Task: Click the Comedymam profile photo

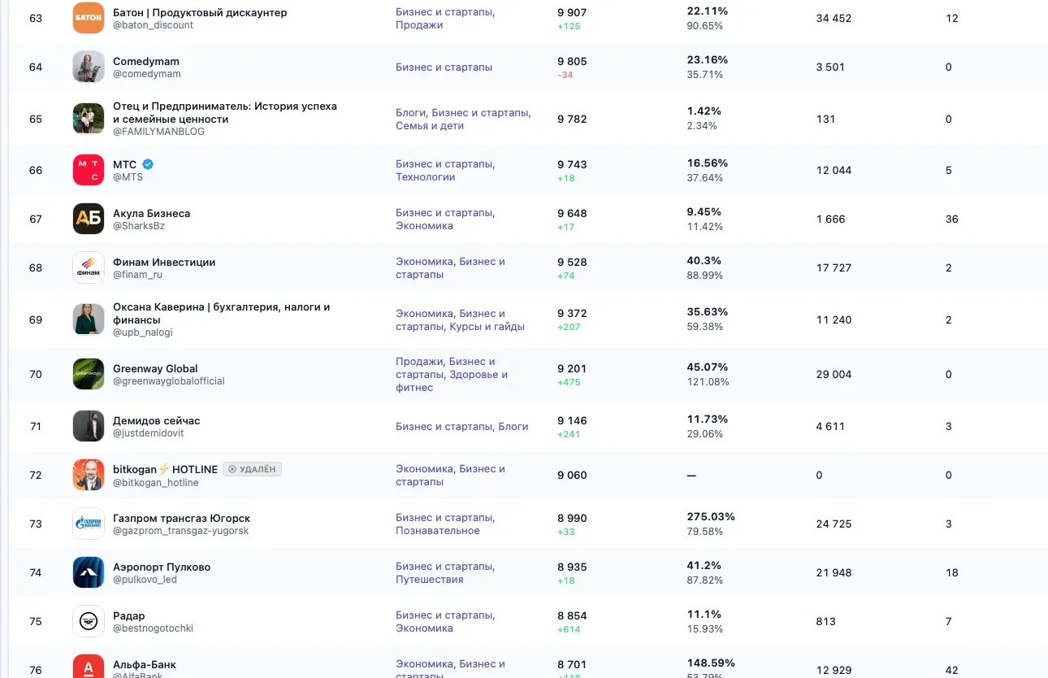Action: pos(89,67)
